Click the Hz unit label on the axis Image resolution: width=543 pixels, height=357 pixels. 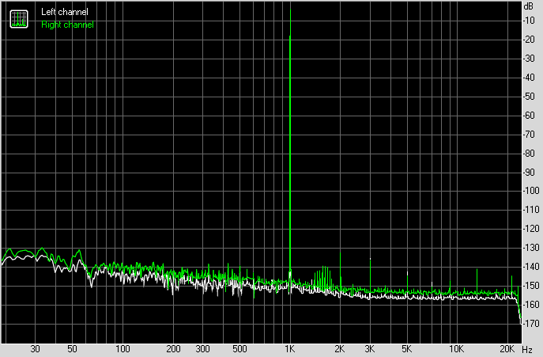(x=527, y=348)
